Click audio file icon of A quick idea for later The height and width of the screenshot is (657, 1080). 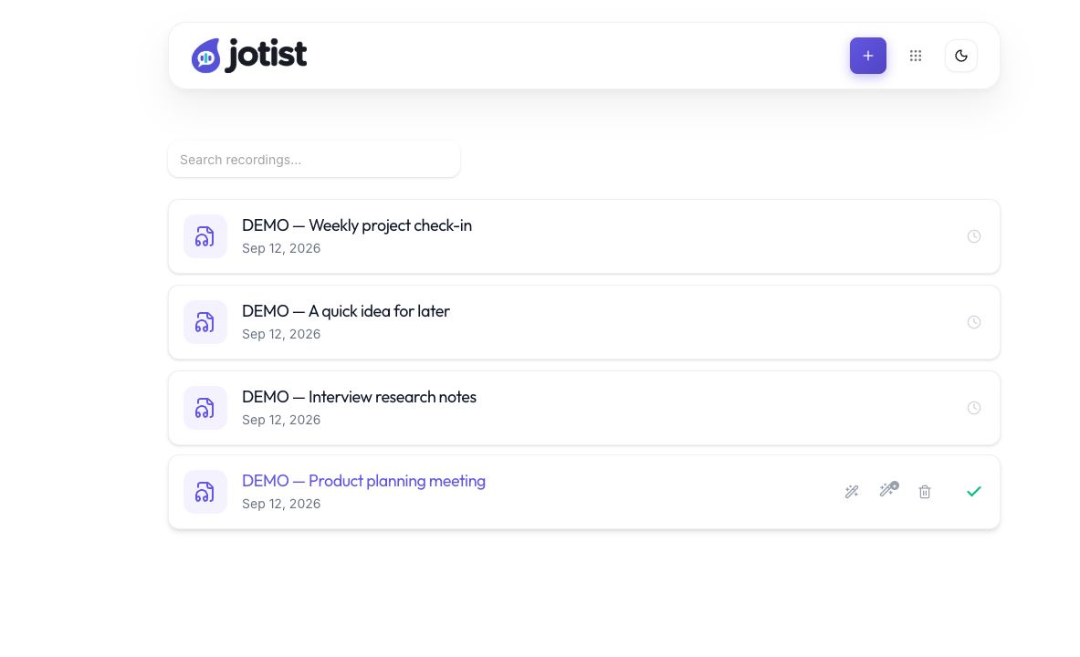[205, 322]
